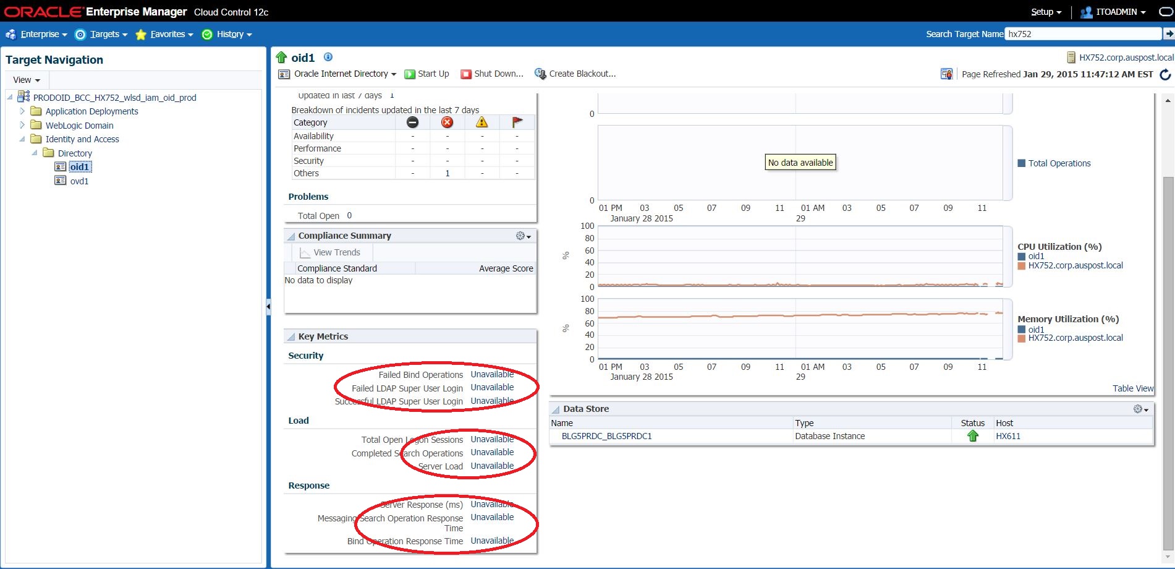The image size is (1175, 569).
Task: Click the Compliance Summary gear icon
Action: [x=523, y=236]
